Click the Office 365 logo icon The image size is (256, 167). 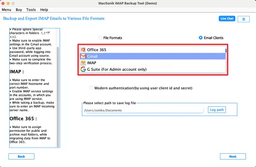pyautogui.click(x=83, y=49)
